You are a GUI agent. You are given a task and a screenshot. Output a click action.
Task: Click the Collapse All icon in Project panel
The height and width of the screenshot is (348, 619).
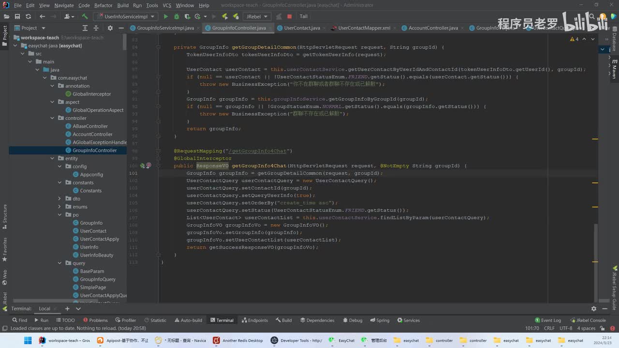coord(96,28)
